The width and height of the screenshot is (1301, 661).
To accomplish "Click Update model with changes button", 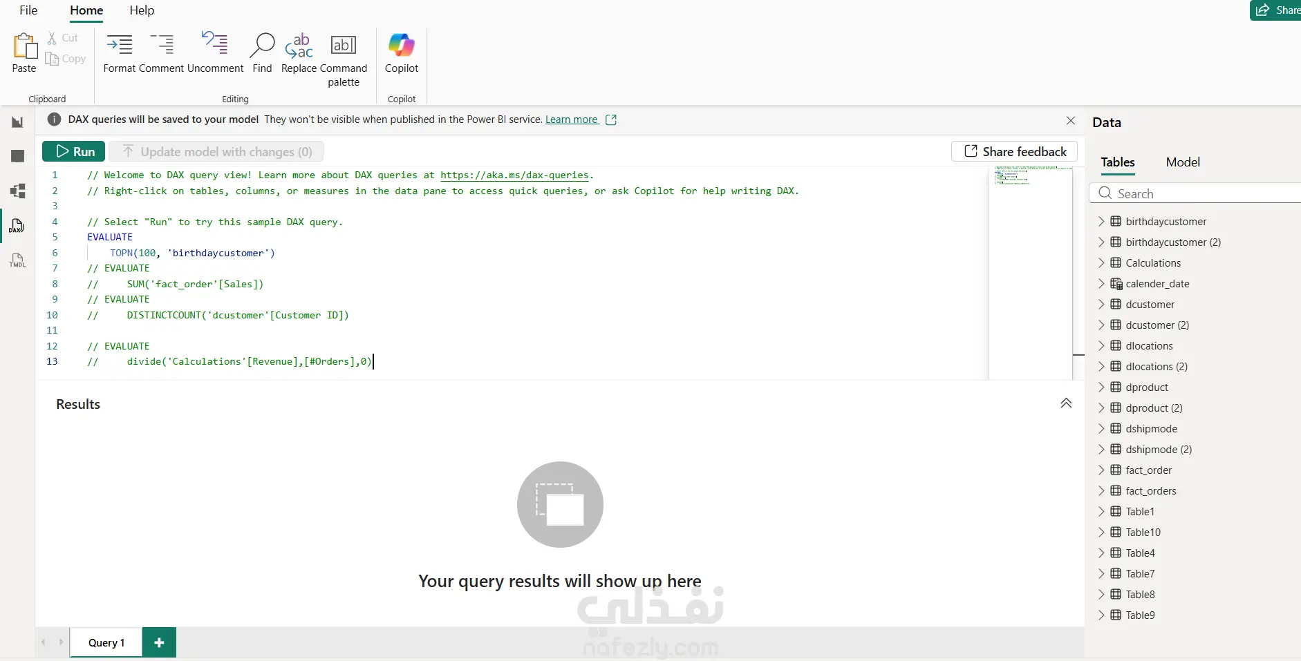I will point(217,151).
